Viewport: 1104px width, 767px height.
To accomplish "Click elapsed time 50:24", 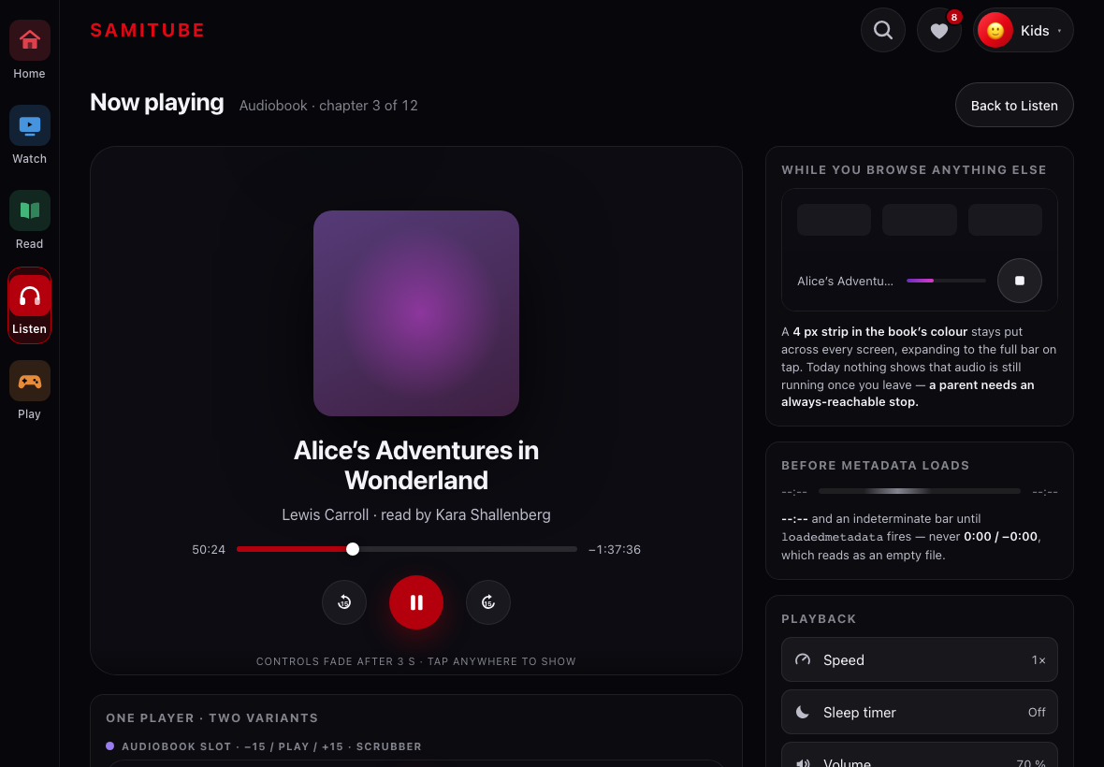I will [209, 550].
